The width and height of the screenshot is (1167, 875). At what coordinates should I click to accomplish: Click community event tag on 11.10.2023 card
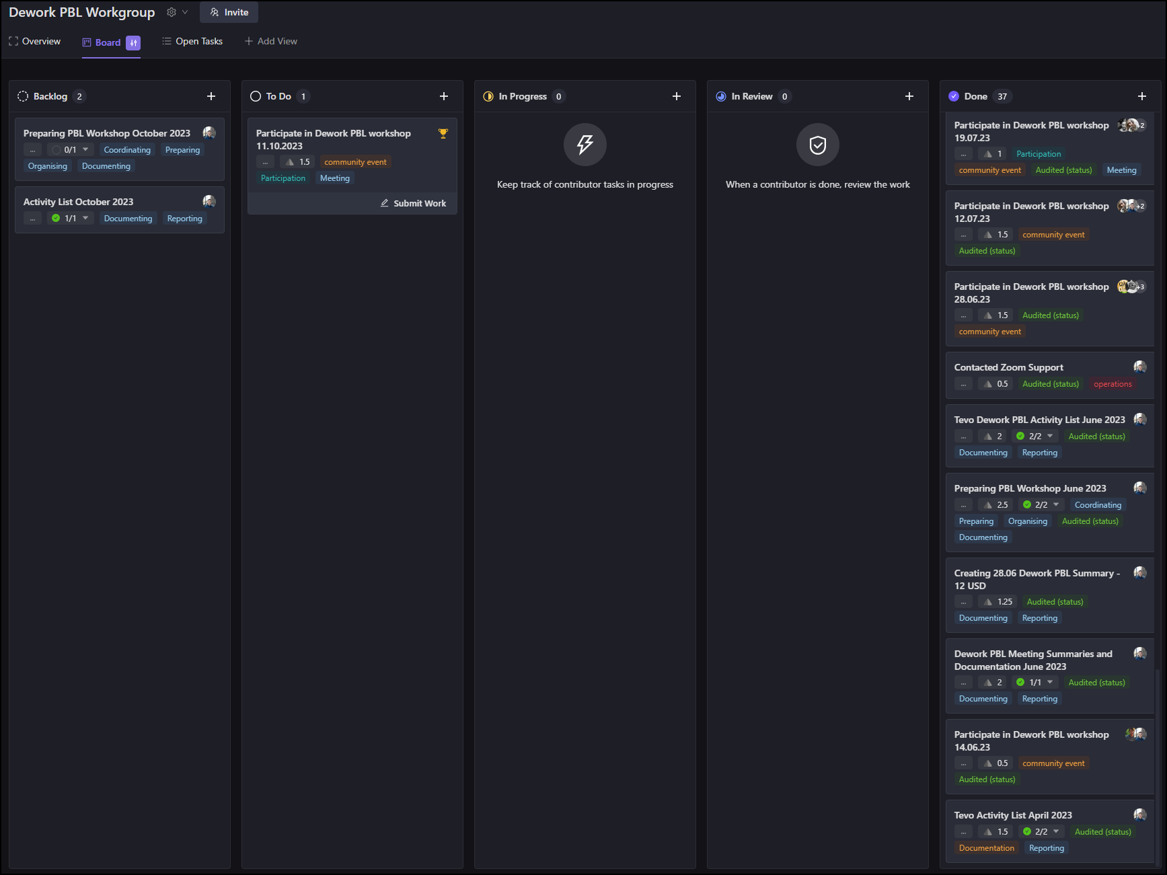click(355, 162)
